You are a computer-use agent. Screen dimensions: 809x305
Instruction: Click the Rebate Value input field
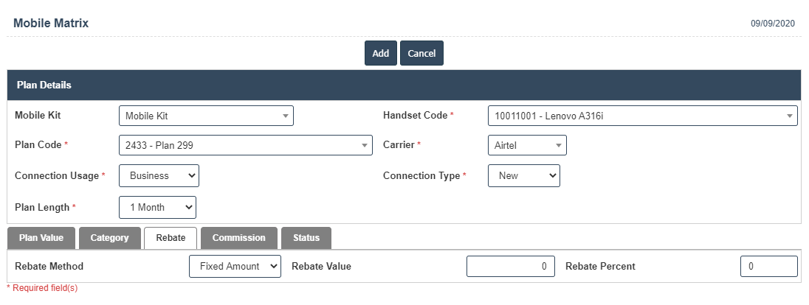point(510,266)
